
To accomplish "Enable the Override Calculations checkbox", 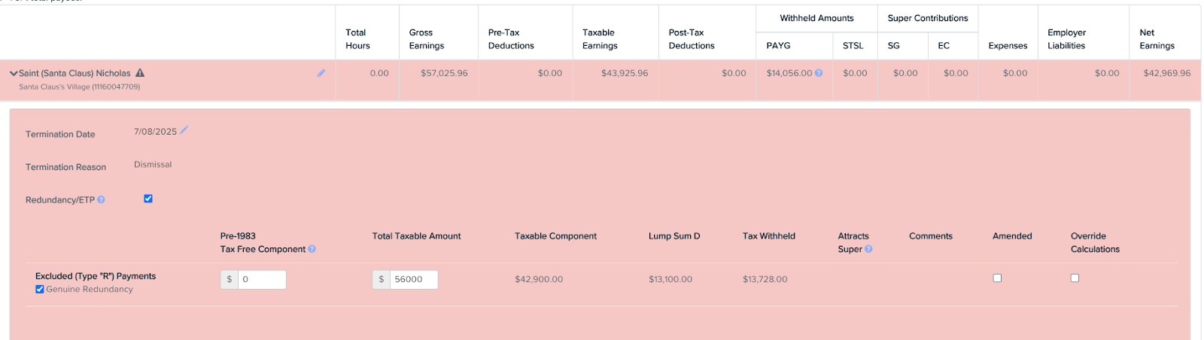I will [1075, 278].
